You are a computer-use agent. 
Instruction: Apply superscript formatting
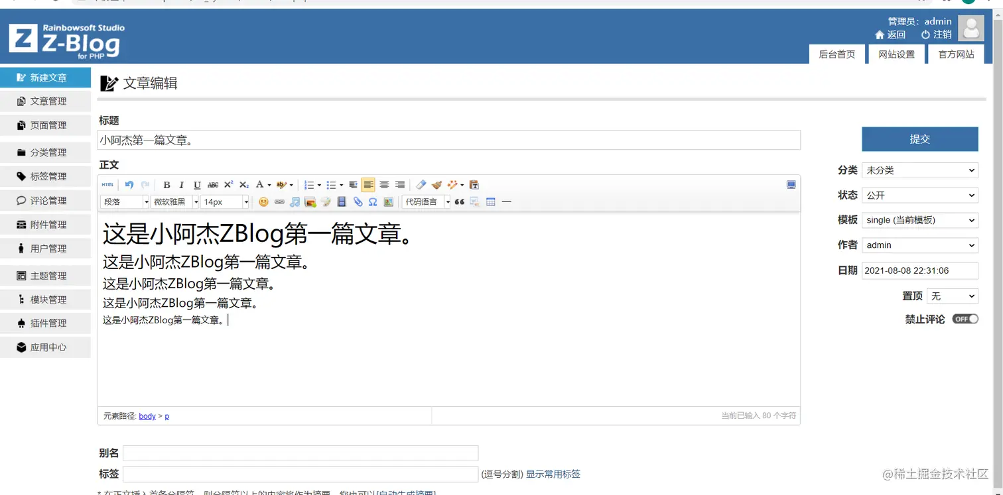click(228, 185)
